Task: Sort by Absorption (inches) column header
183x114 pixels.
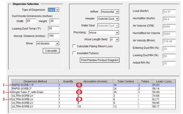Action: click(95, 81)
